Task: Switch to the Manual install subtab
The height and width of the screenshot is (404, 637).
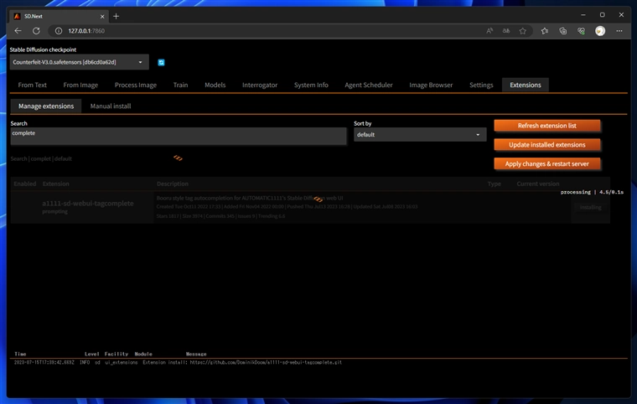Action: [x=111, y=106]
